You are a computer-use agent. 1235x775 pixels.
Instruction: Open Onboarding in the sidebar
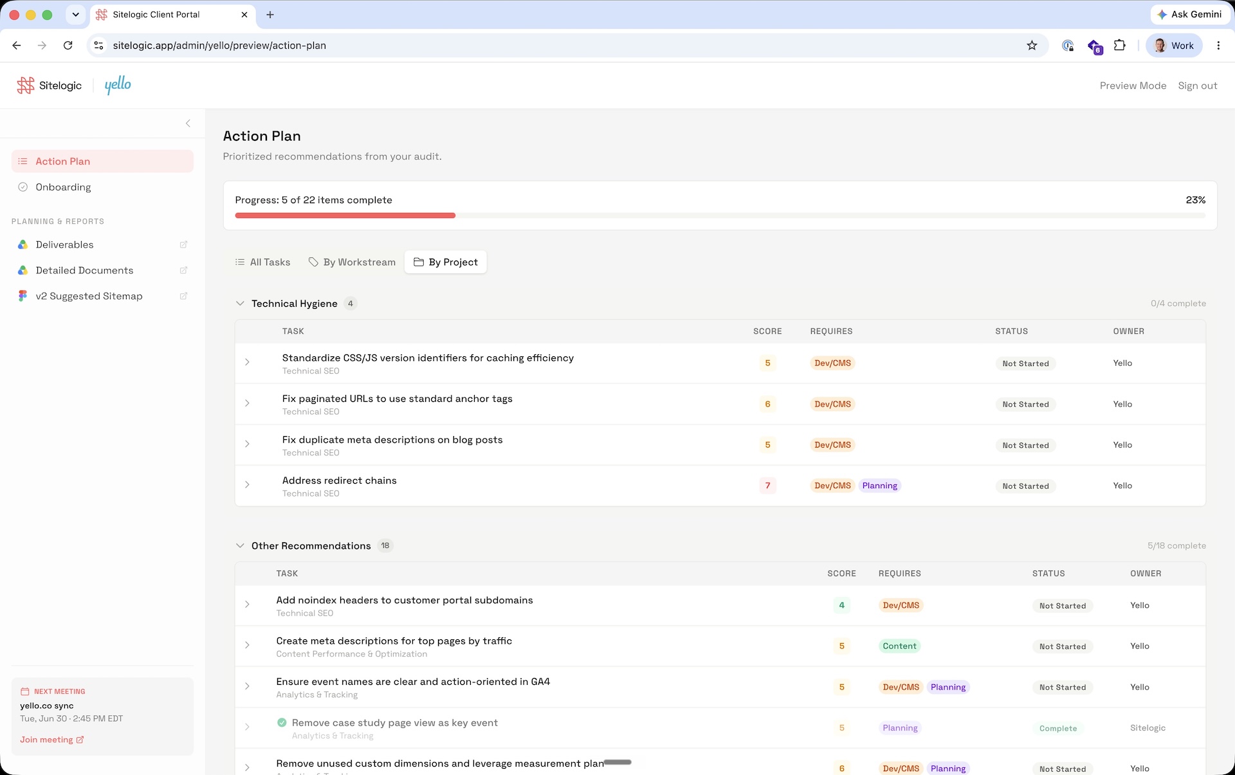pos(102,187)
